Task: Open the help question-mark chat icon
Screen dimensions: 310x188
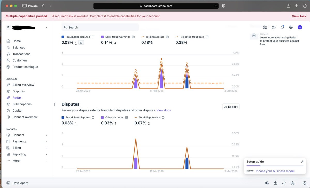Action: tap(274, 27)
